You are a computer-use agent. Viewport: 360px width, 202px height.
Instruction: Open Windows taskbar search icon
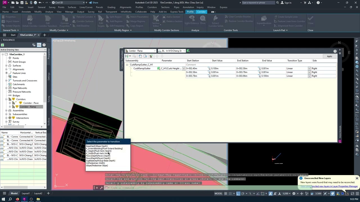point(10,199)
